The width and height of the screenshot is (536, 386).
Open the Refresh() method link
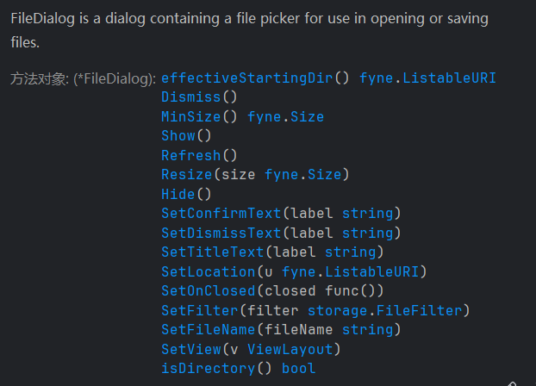click(190, 155)
